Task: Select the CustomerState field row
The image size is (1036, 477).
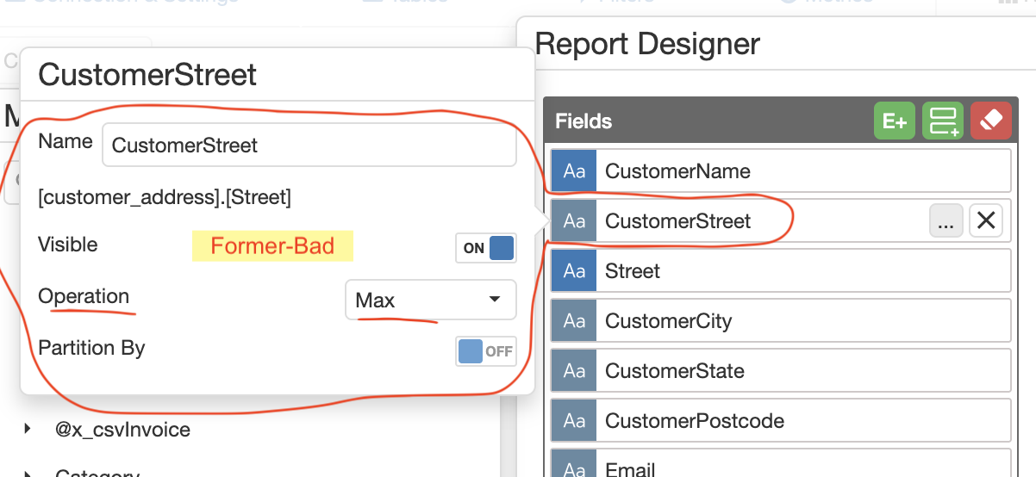Action: point(781,371)
